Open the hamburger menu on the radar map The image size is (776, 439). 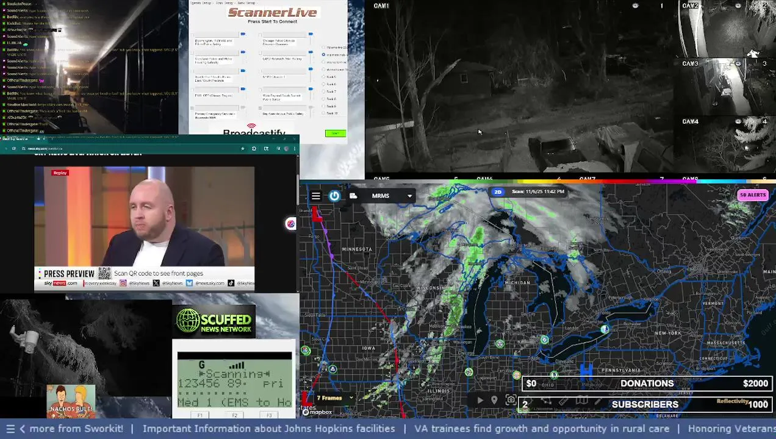coord(315,196)
